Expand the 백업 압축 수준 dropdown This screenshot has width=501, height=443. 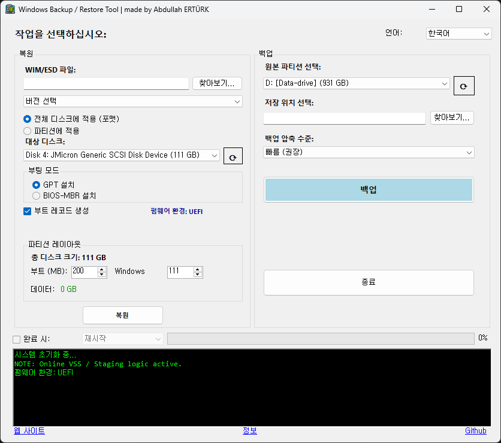tap(369, 152)
